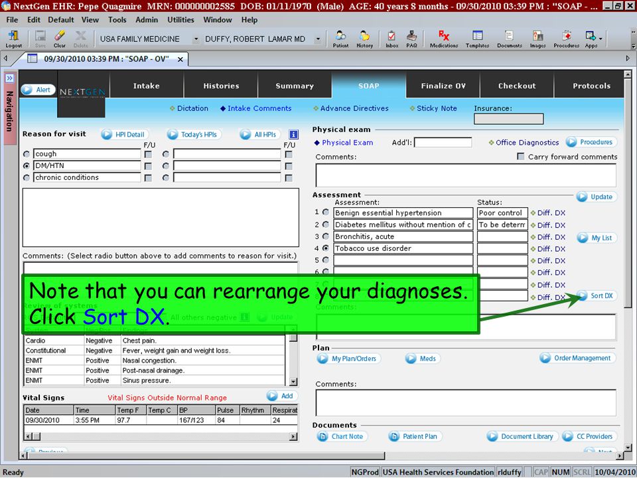Click the Sort DX button
Image resolution: width=637 pixels, height=478 pixels.
click(597, 296)
